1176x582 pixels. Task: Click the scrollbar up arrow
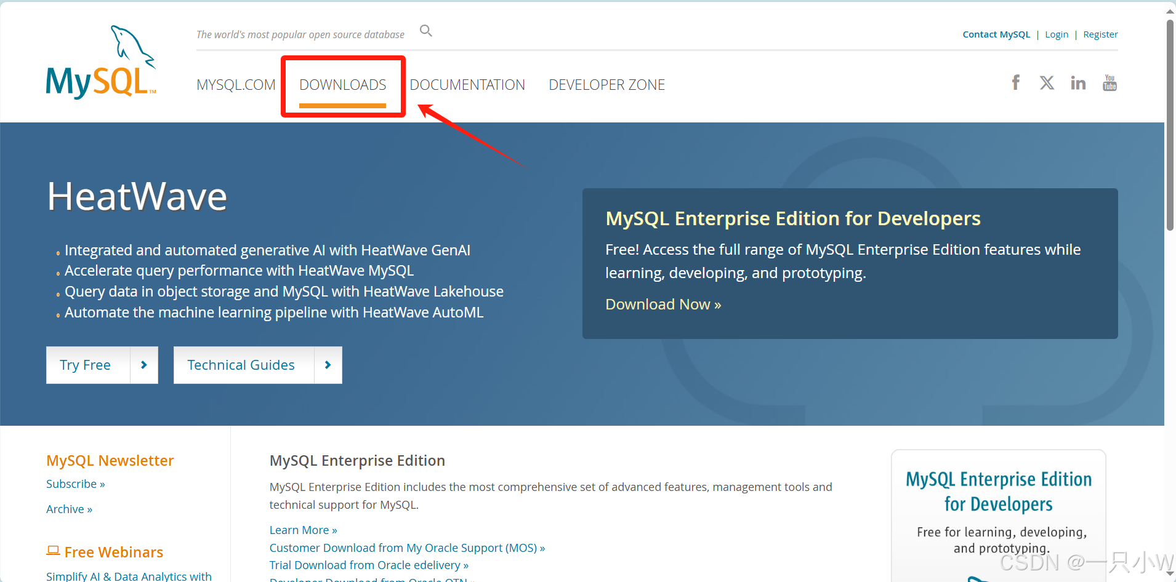coord(1170,10)
